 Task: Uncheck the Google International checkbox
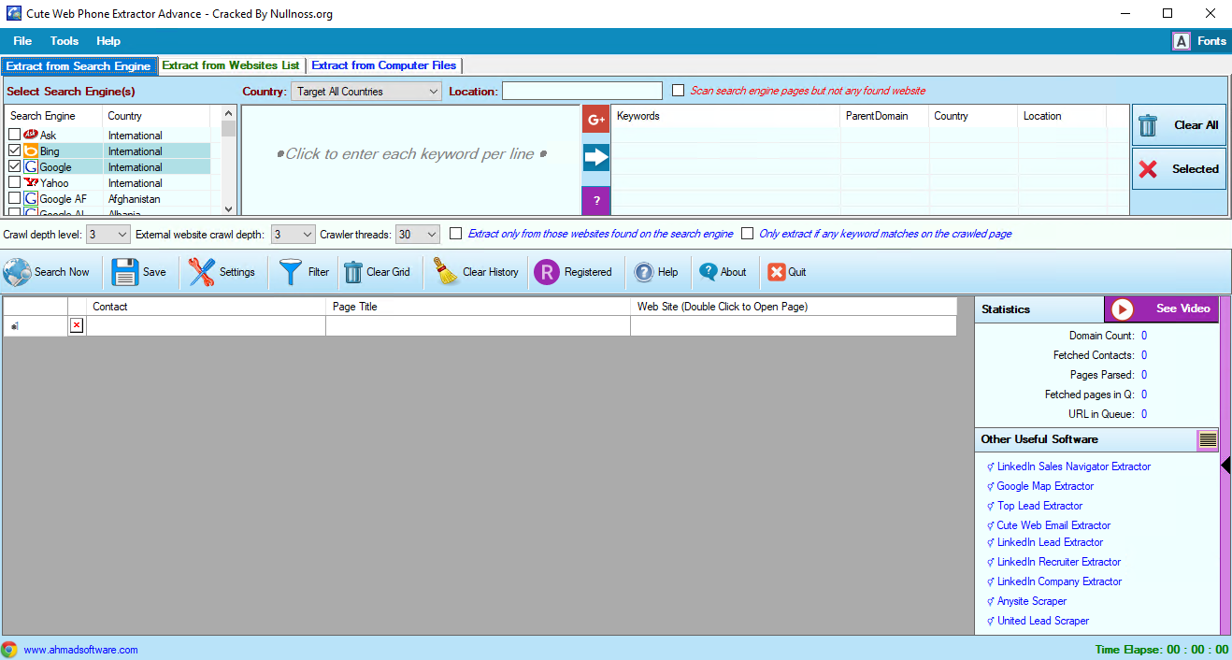tap(14, 166)
